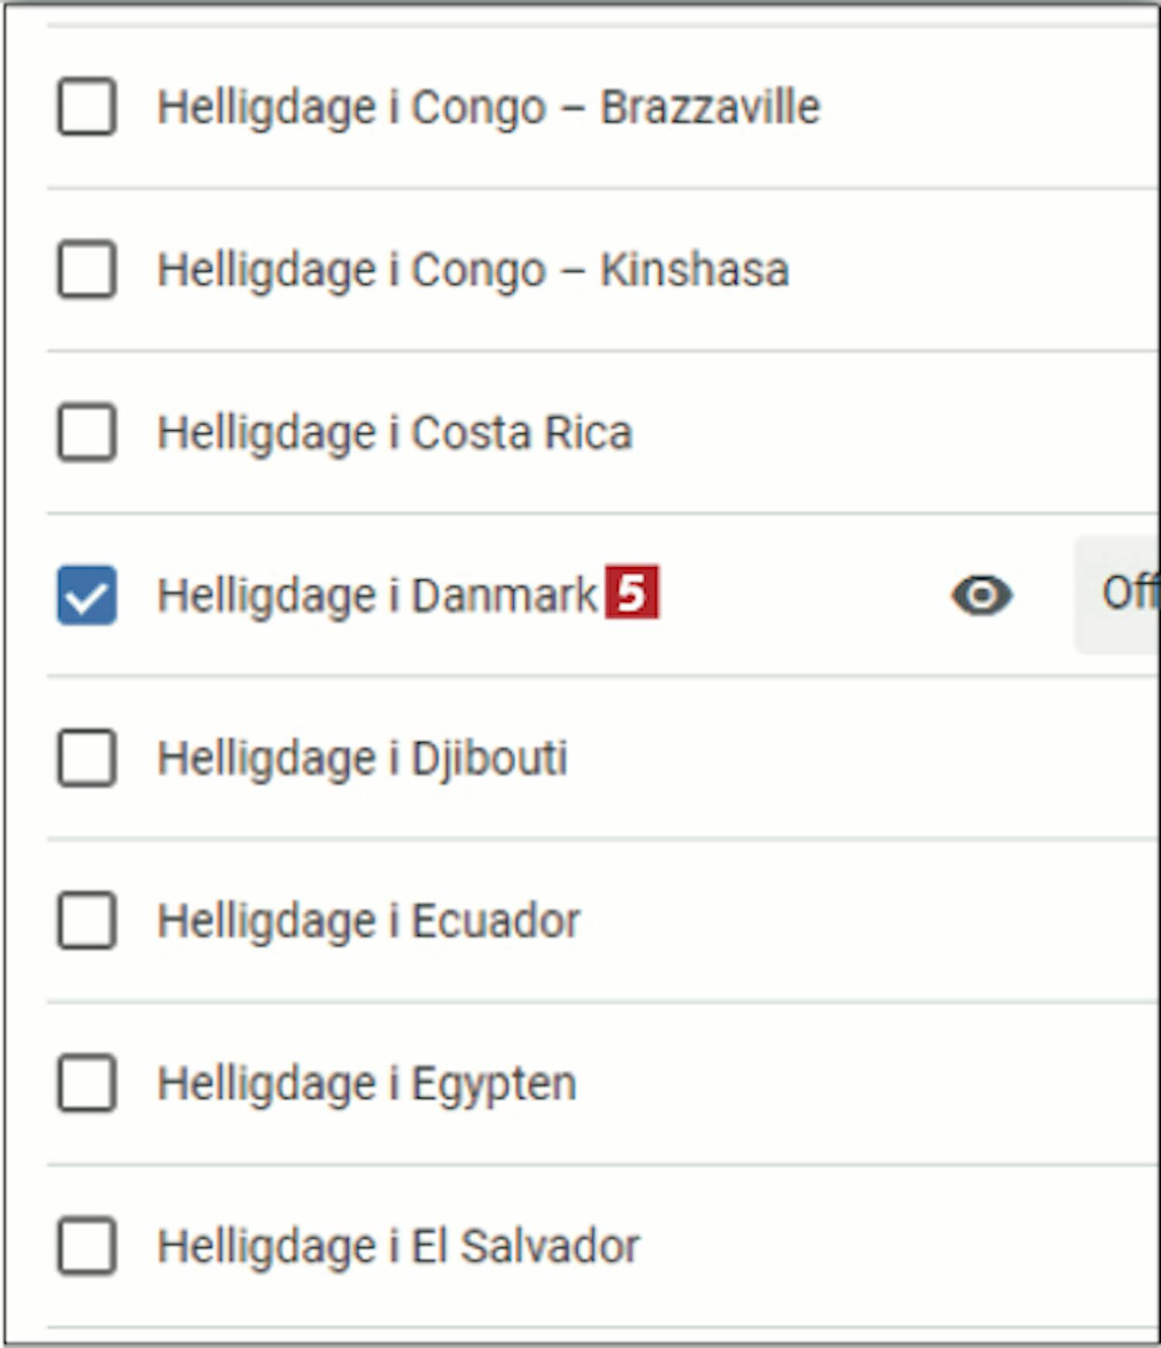Enable the Helligdage i Ecuador checkbox
1161x1348 pixels.
click(87, 920)
